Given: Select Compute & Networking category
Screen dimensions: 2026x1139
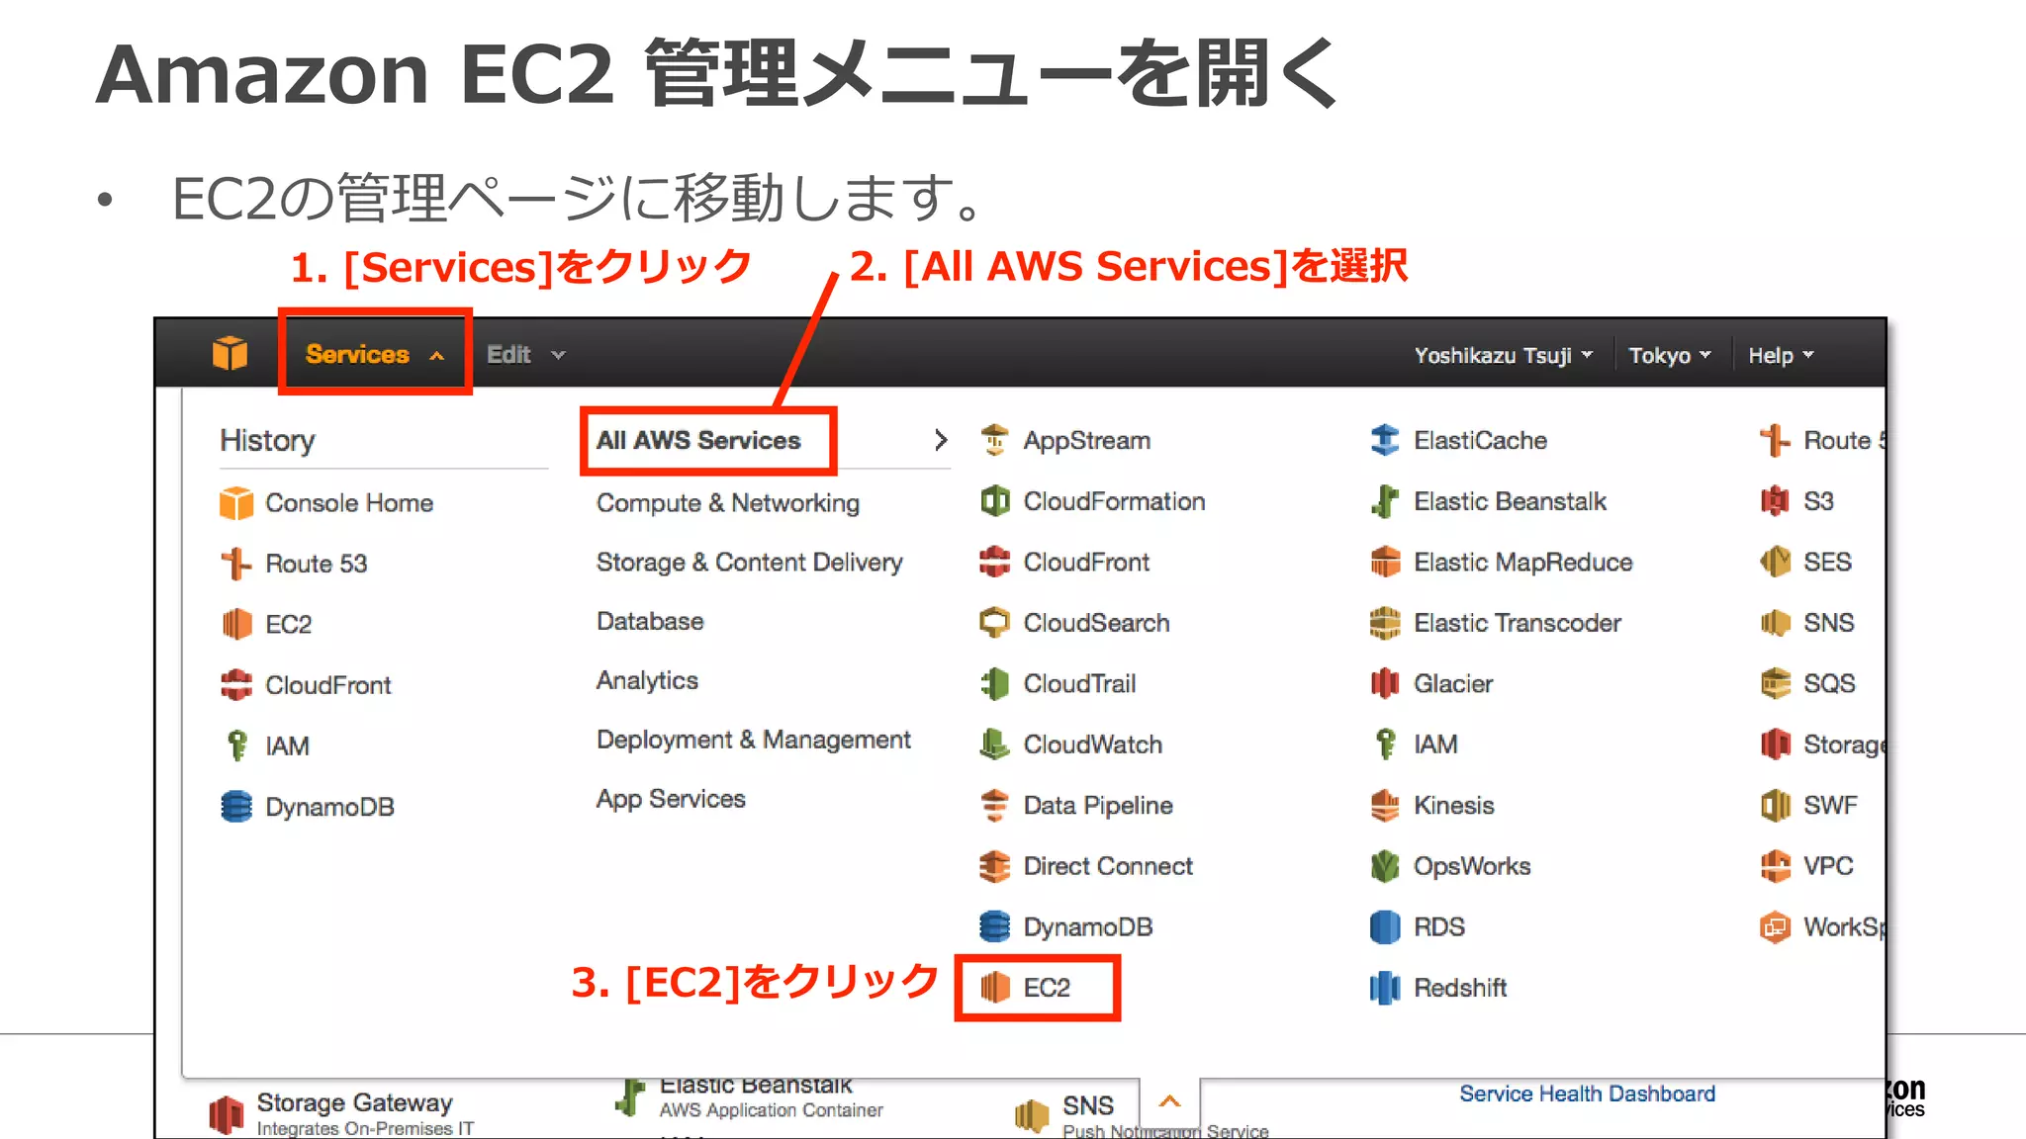Looking at the screenshot, I should coord(727,502).
